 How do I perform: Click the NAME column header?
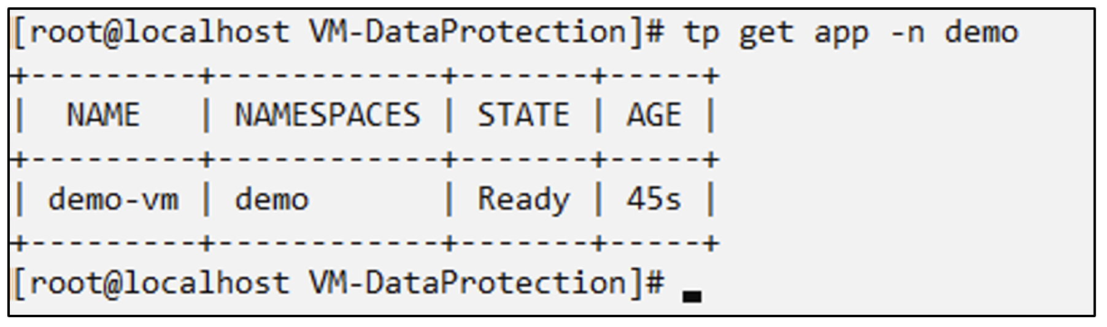103,115
